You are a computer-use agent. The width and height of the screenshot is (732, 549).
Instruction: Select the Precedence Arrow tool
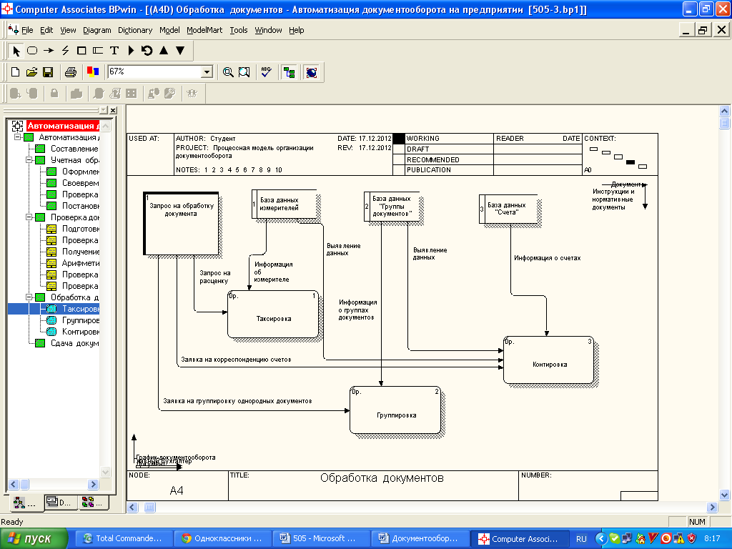pos(49,51)
